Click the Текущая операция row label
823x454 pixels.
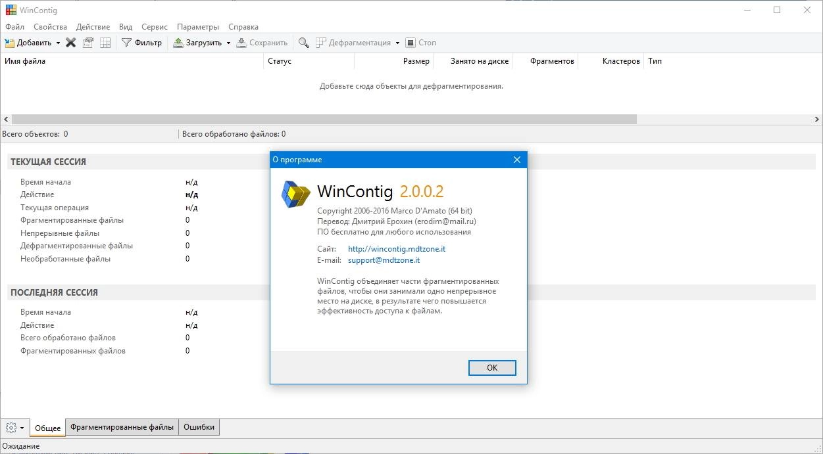(x=54, y=208)
